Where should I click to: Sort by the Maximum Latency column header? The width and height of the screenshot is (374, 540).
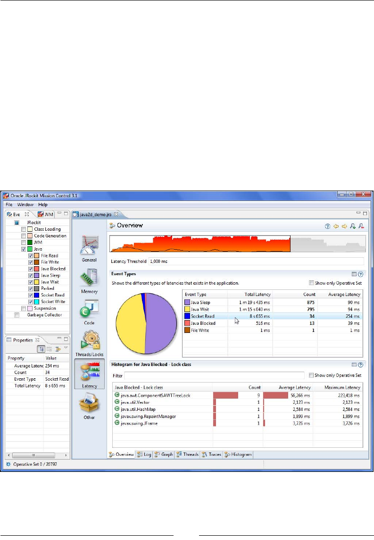[x=338, y=387]
